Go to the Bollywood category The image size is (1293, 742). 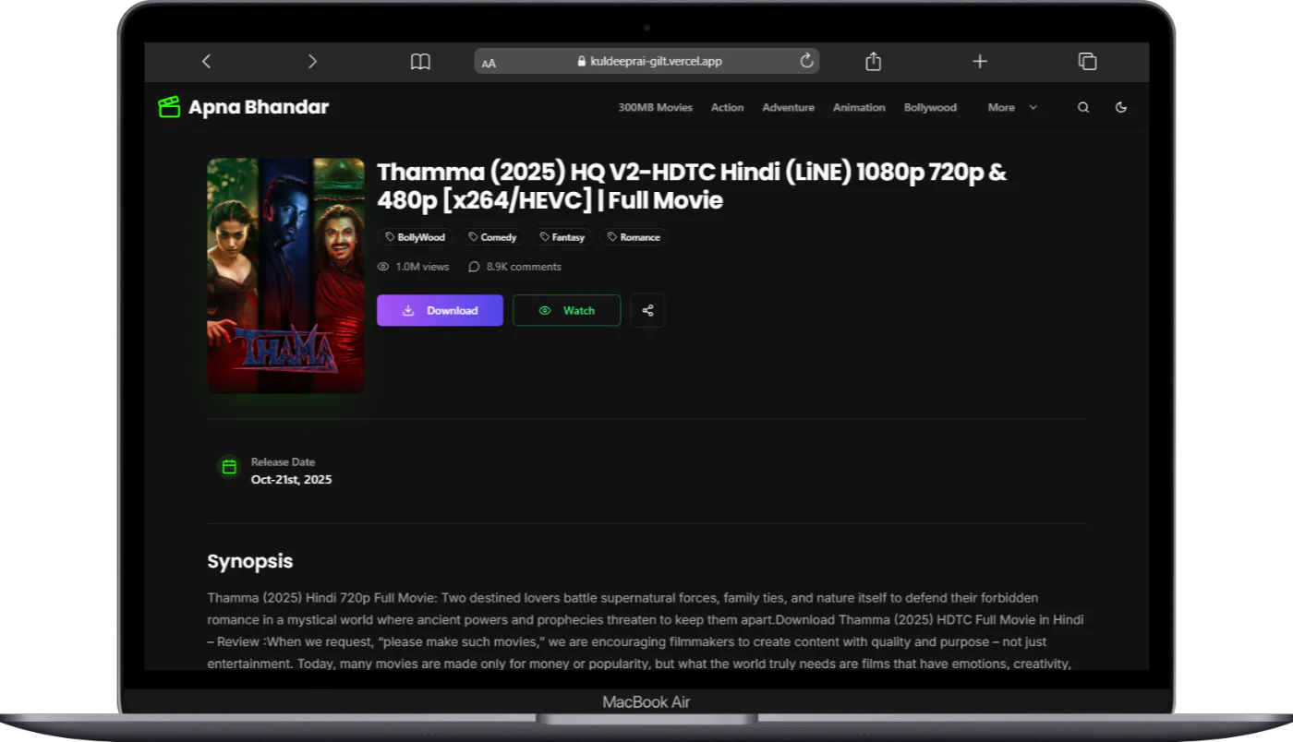[x=930, y=107]
